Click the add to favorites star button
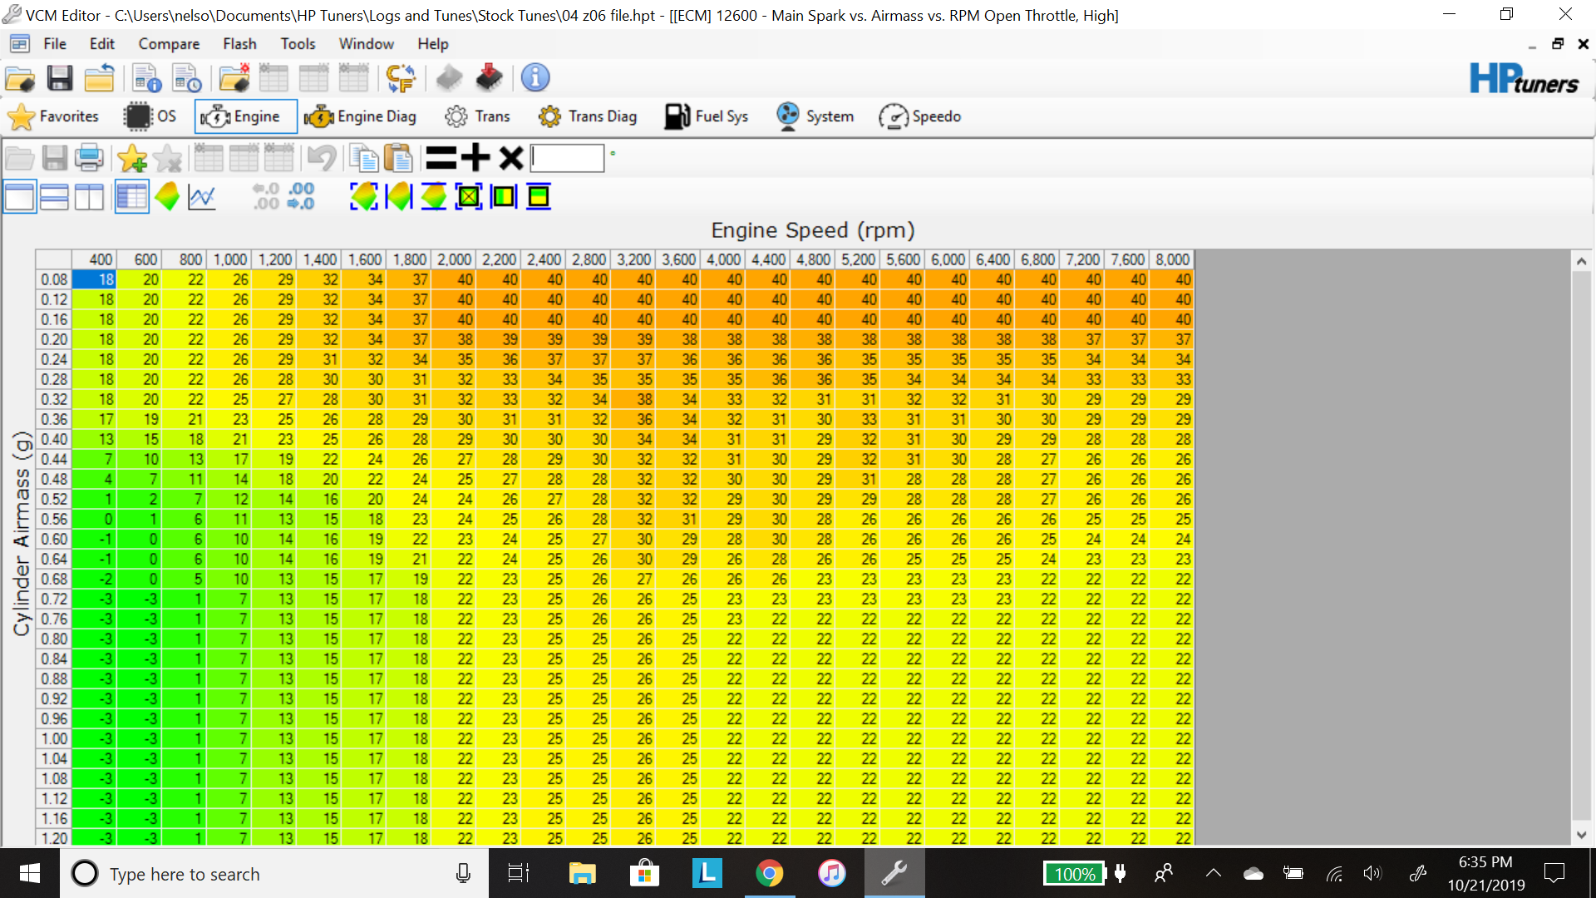Image resolution: width=1596 pixels, height=898 pixels. [131, 158]
